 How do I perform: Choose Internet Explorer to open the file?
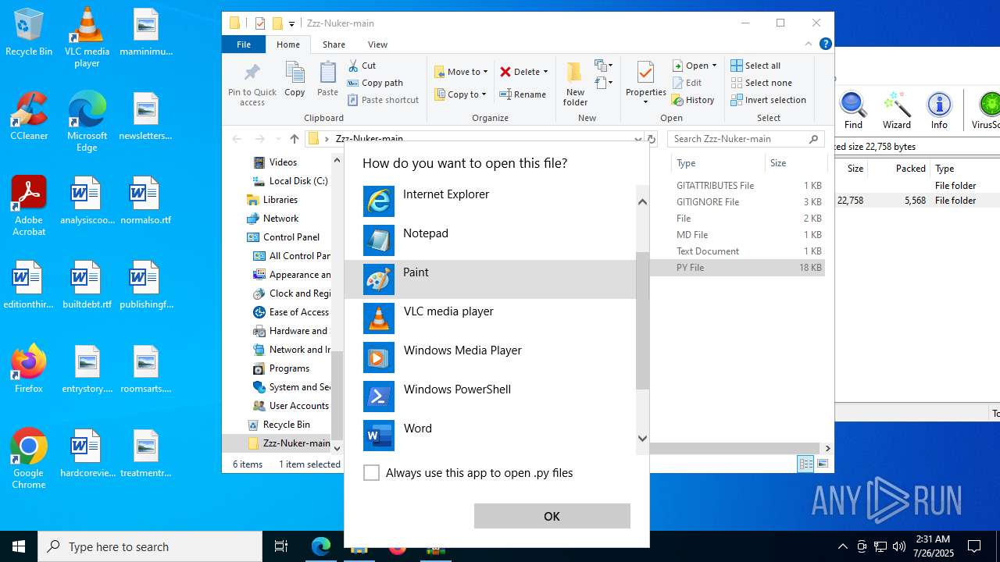[490, 201]
